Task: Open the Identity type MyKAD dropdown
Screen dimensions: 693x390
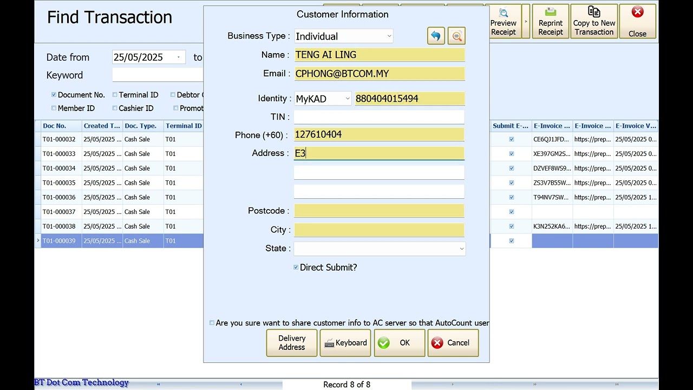Action: (347, 99)
